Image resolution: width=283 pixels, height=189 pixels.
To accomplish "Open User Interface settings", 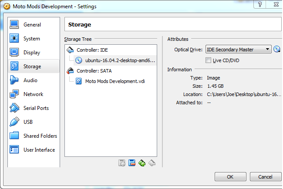I will [34, 149].
